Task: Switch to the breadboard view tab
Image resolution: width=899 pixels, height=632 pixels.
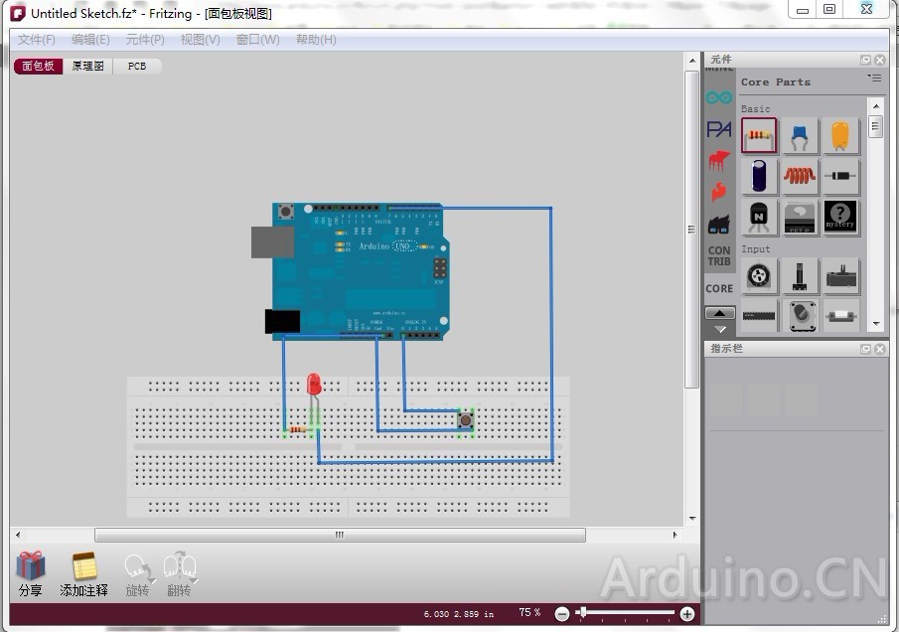Action: pyautogui.click(x=38, y=66)
